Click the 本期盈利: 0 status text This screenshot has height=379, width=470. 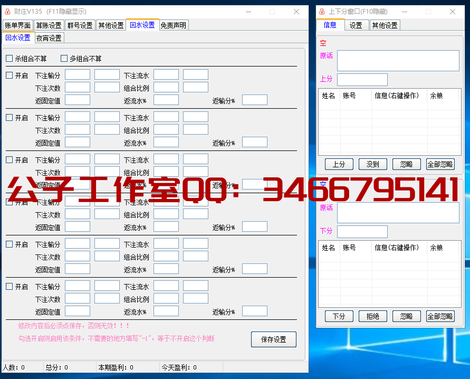tap(116, 367)
